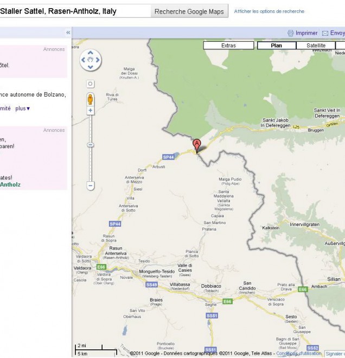Click the hand icon in the pan control
This screenshot has width=345, height=358.
click(91, 60)
